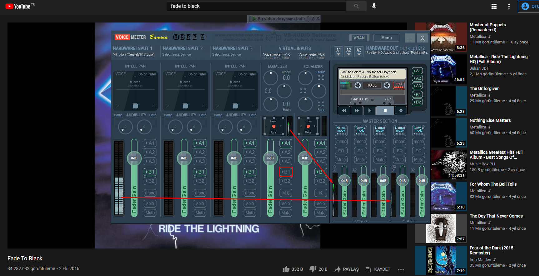Change the Normal mode of the A1 bus
The height and width of the screenshot is (276, 539).
coord(341,131)
